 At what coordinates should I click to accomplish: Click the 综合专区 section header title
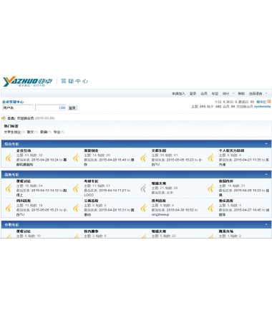tap(11, 144)
